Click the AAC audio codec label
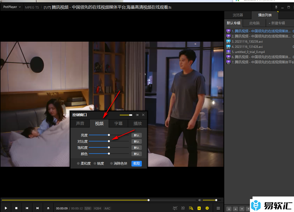The height and width of the screenshot is (212, 294). tap(107, 208)
